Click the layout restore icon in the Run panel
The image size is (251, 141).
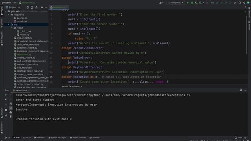pyautogui.click(x=6, y=110)
